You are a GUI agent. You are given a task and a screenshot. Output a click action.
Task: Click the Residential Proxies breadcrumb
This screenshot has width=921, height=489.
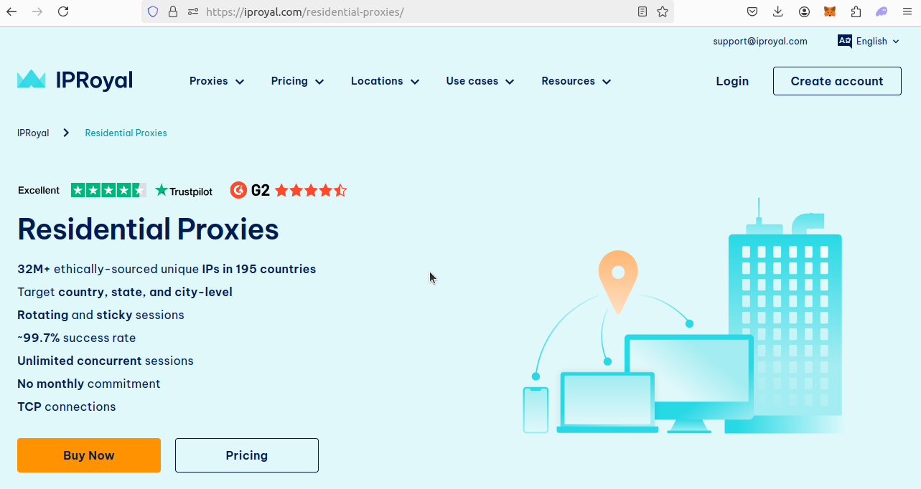[126, 133]
